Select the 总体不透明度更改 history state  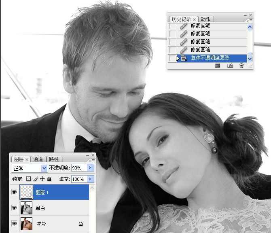click(x=212, y=58)
